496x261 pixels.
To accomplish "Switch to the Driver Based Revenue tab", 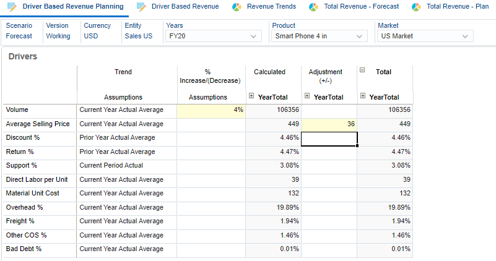I will [185, 6].
